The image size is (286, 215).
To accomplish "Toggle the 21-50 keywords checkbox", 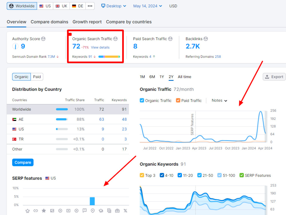I will tap(199, 175).
